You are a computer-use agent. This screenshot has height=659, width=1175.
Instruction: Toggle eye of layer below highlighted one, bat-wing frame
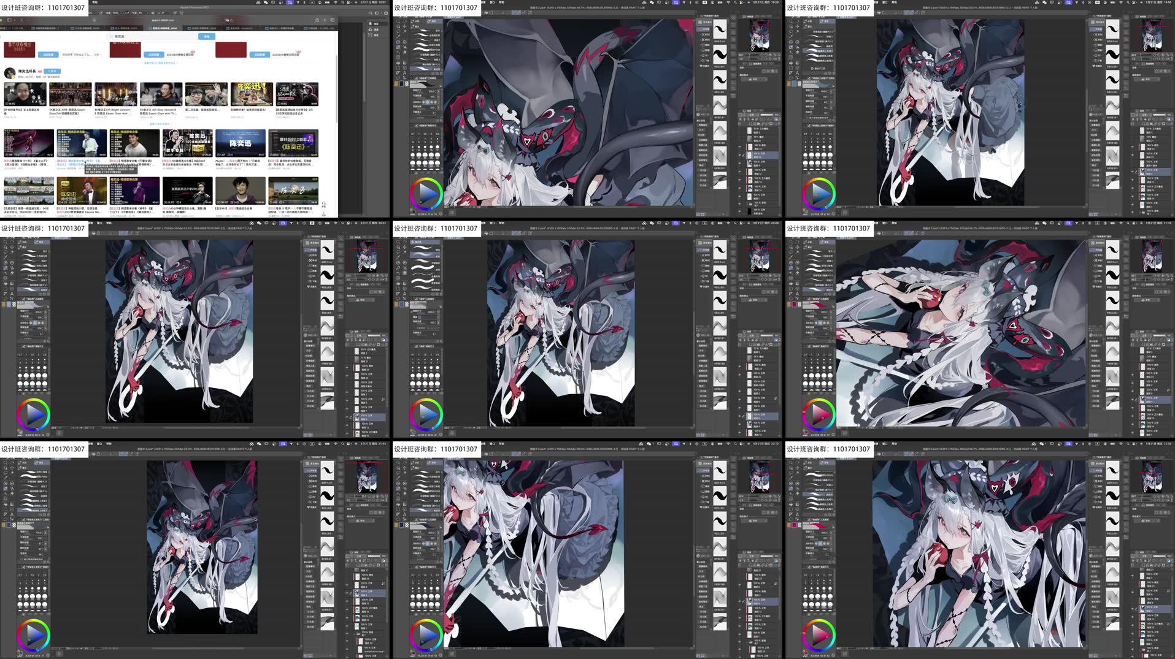pos(739,163)
